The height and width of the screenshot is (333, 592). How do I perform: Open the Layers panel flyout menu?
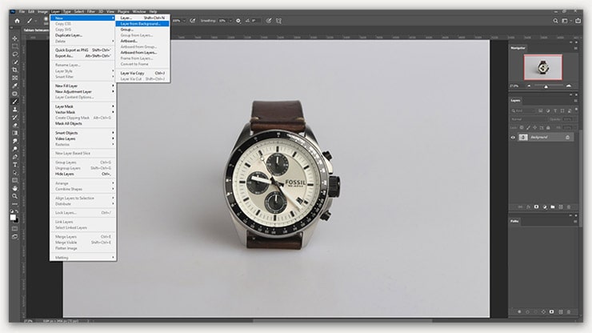(576, 101)
